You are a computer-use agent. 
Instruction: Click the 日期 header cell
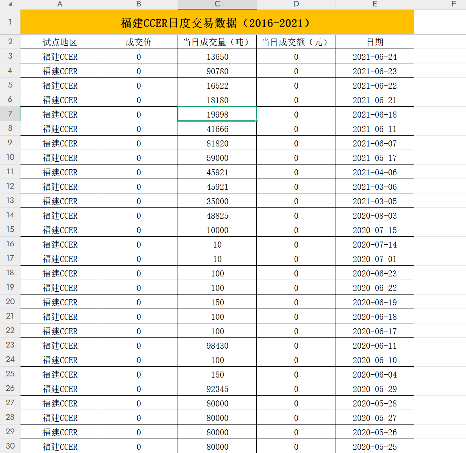374,42
